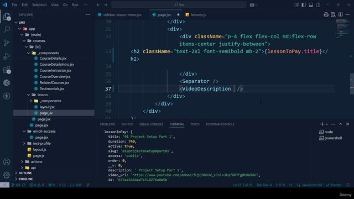The width and height of the screenshot is (354, 199).
Task: Open terminal panel more actions ellipsis
Action: 333,124
